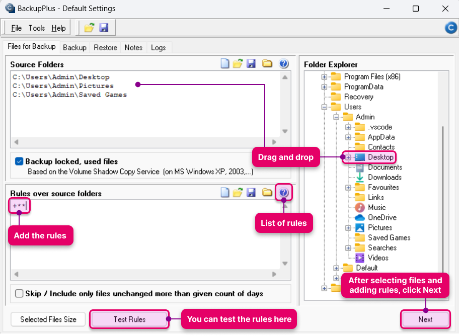Select the Pictures folder icon
Viewport: 459px width, 336px height.
[x=360, y=228]
